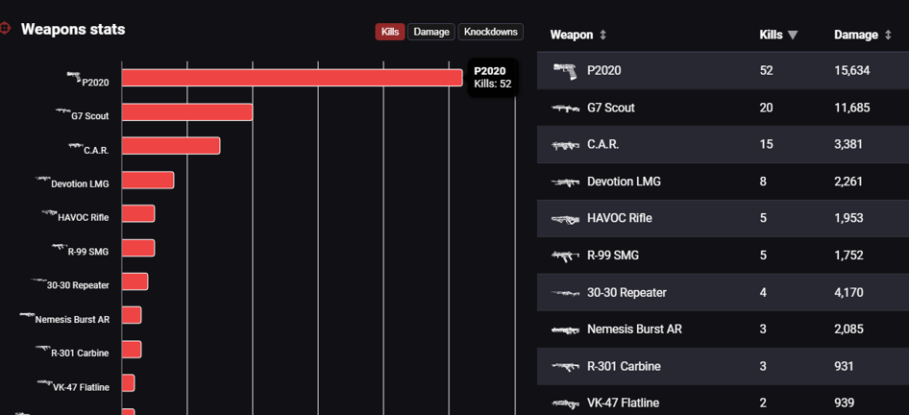The width and height of the screenshot is (909, 415).
Task: Click the HAVOC Rifle icon on chart axis
Action: [x=50, y=212]
